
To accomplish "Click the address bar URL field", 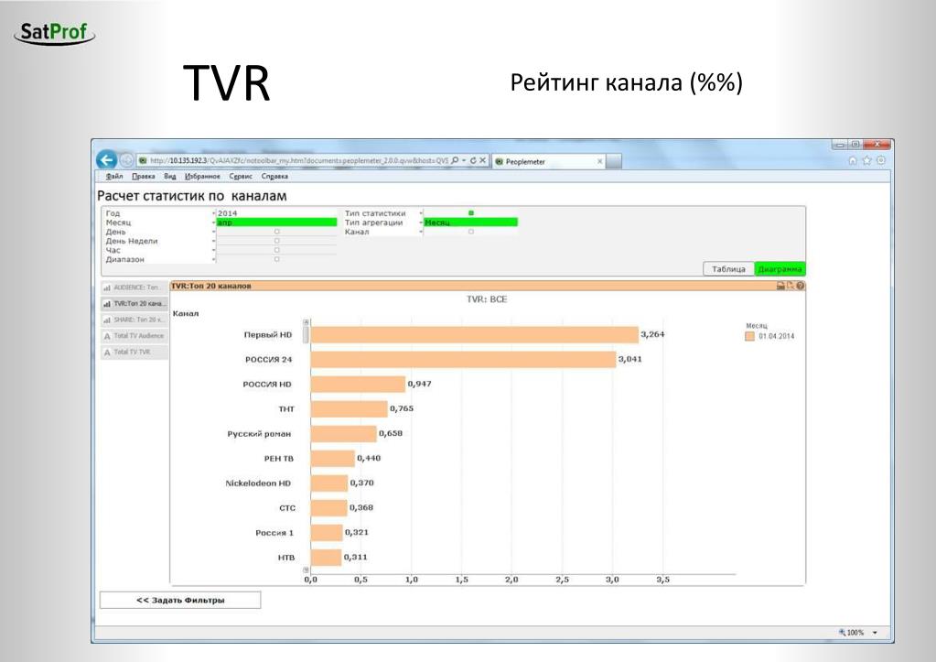I will [x=298, y=160].
